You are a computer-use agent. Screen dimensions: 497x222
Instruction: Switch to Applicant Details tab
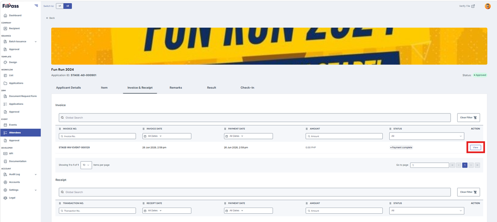click(x=68, y=87)
